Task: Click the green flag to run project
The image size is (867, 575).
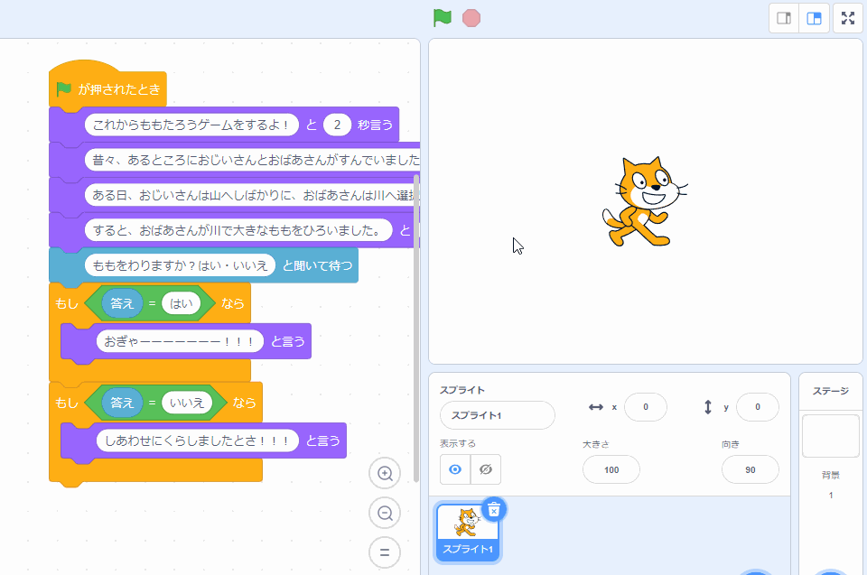Action: 443,18
